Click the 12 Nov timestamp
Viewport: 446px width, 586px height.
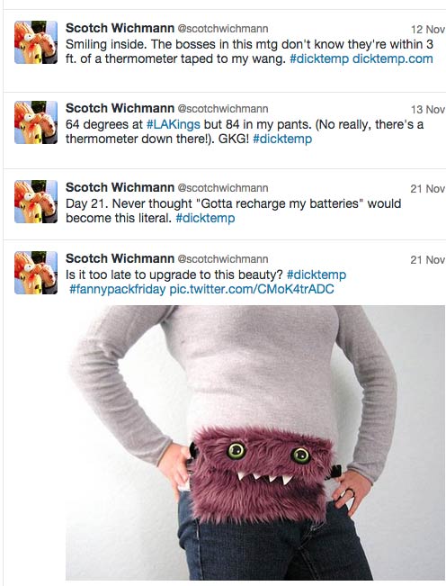pyautogui.click(x=428, y=29)
